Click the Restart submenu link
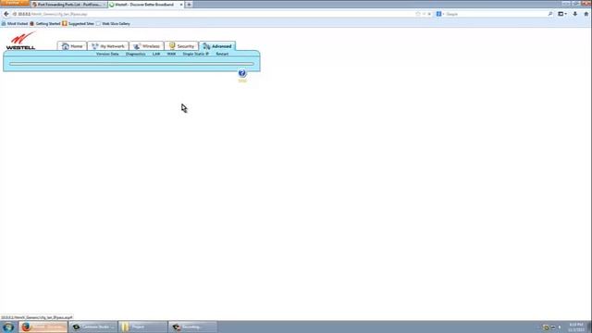This screenshot has width=592, height=333. 222,54
